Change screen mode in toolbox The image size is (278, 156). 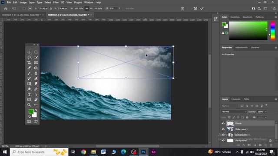tap(36, 121)
